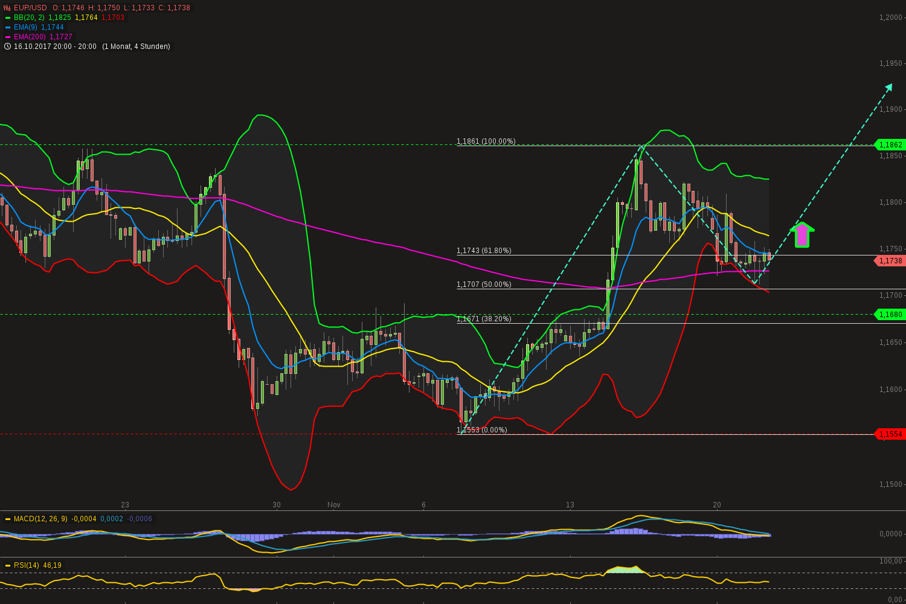The width and height of the screenshot is (906, 604).
Task: Click the green 1,1862 price tag
Action: 889,145
